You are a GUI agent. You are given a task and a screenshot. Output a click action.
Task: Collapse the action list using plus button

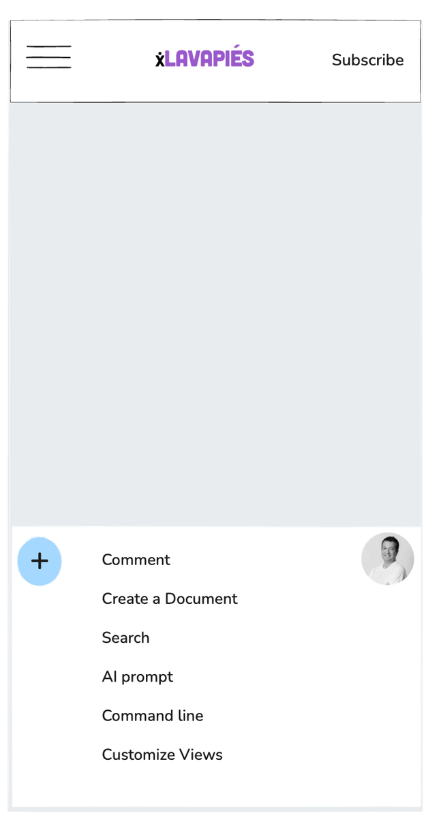tap(40, 561)
